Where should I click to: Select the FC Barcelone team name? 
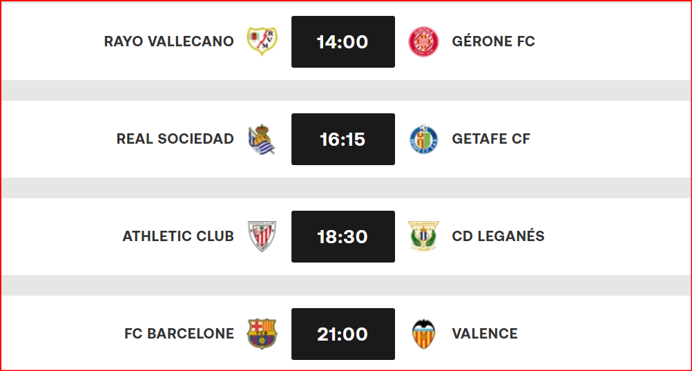pyautogui.click(x=179, y=334)
